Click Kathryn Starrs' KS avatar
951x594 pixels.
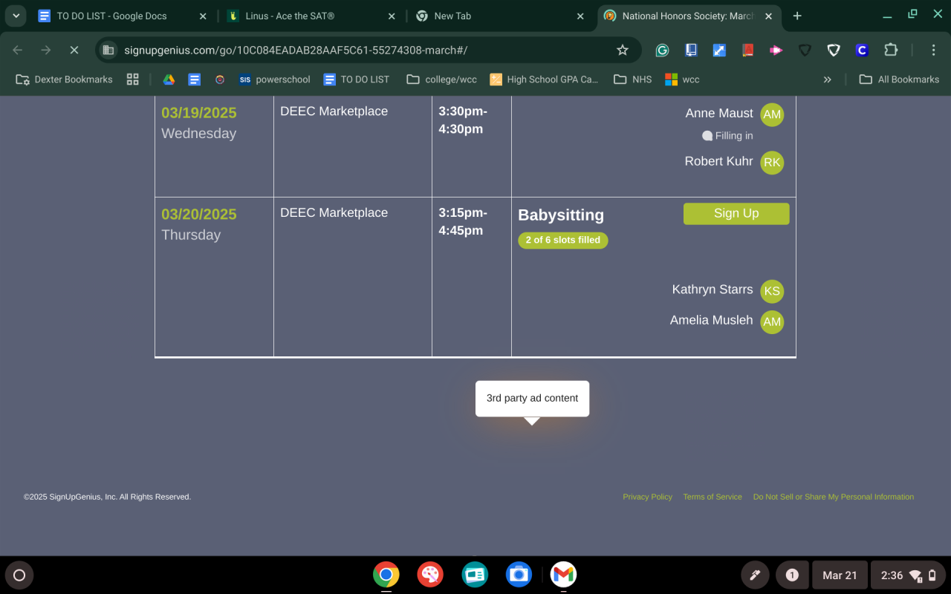[772, 291]
